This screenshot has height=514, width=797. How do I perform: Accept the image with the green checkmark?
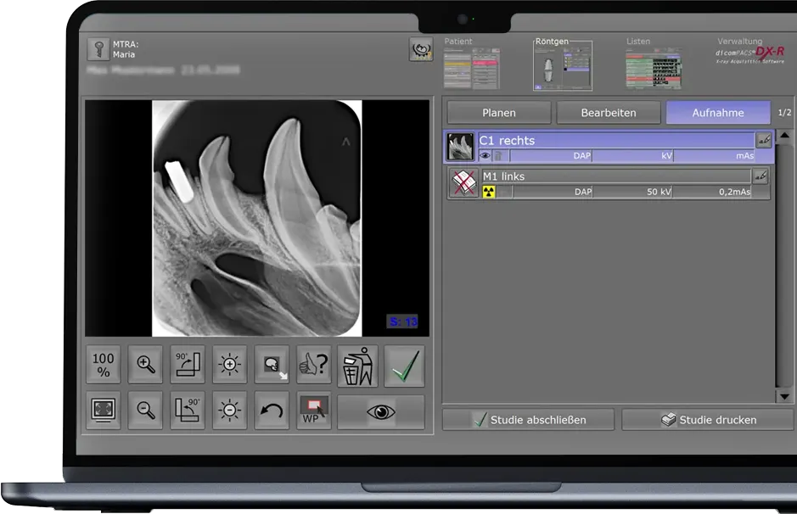pyautogui.click(x=403, y=366)
